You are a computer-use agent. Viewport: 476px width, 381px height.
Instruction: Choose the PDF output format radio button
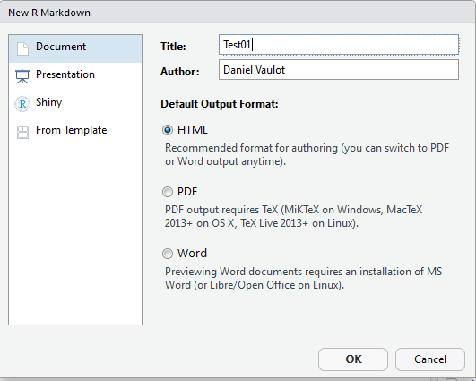coord(168,192)
